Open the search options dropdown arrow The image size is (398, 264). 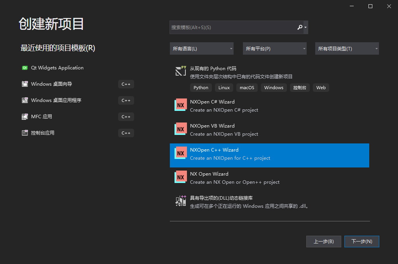click(305, 28)
